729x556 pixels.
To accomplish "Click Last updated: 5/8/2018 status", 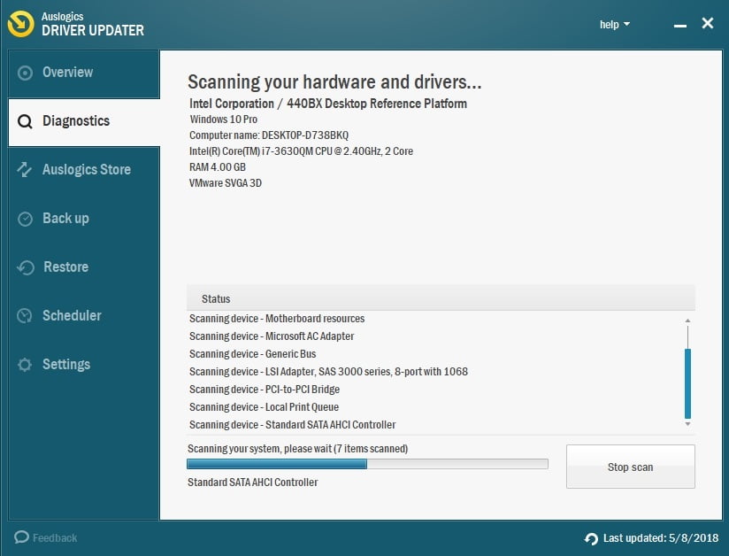I will [661, 538].
